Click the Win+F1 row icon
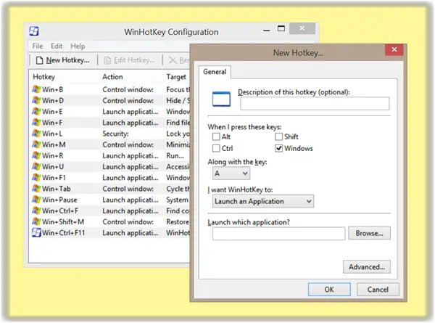This screenshot has width=435, height=323. point(36,178)
